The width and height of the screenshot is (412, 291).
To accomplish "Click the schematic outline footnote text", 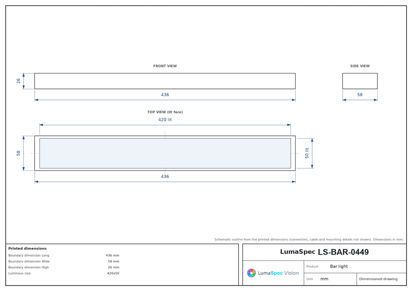I will (x=309, y=240).
